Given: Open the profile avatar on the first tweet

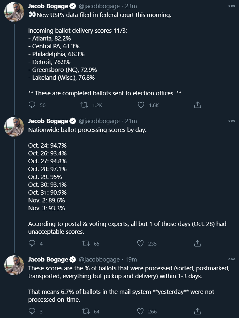Looking at the screenshot, I should coord(14,12).
